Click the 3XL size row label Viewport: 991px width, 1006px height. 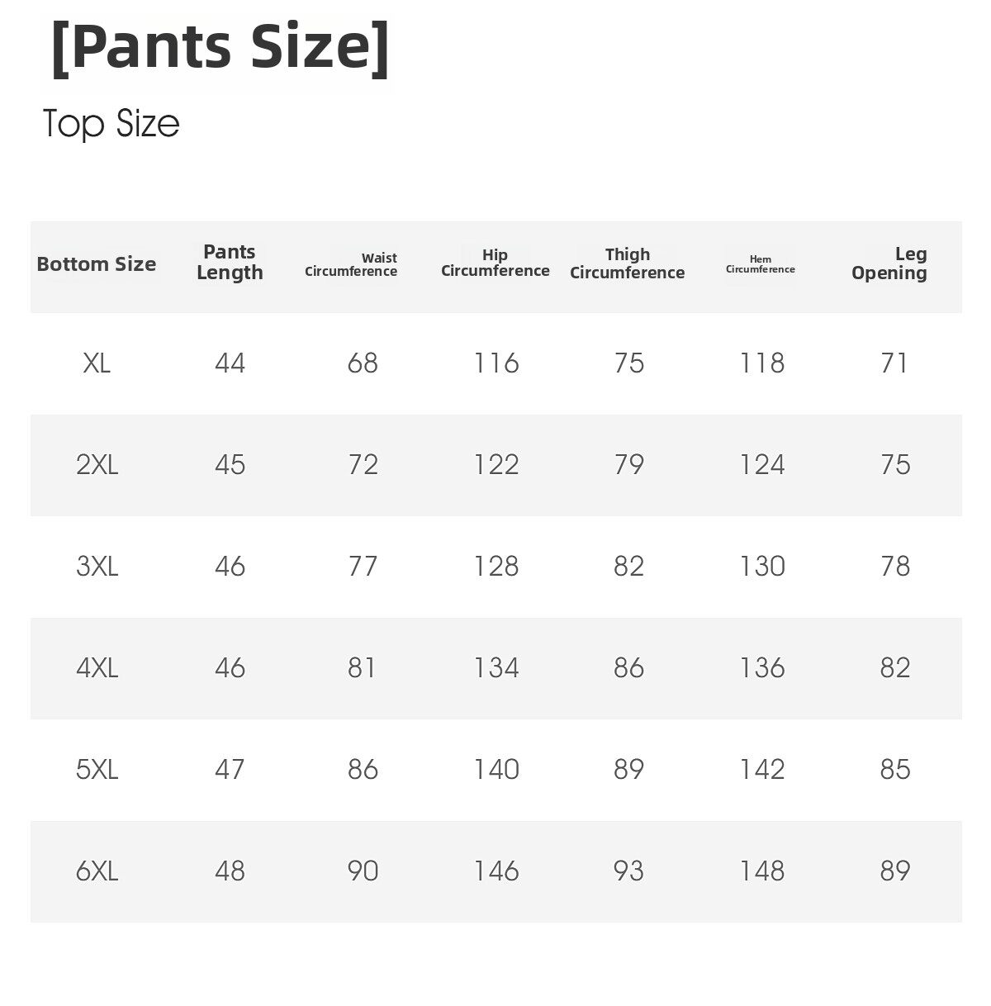pyautogui.click(x=97, y=567)
